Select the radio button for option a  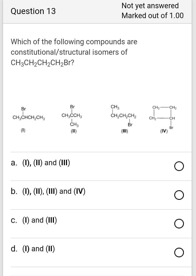point(179,166)
